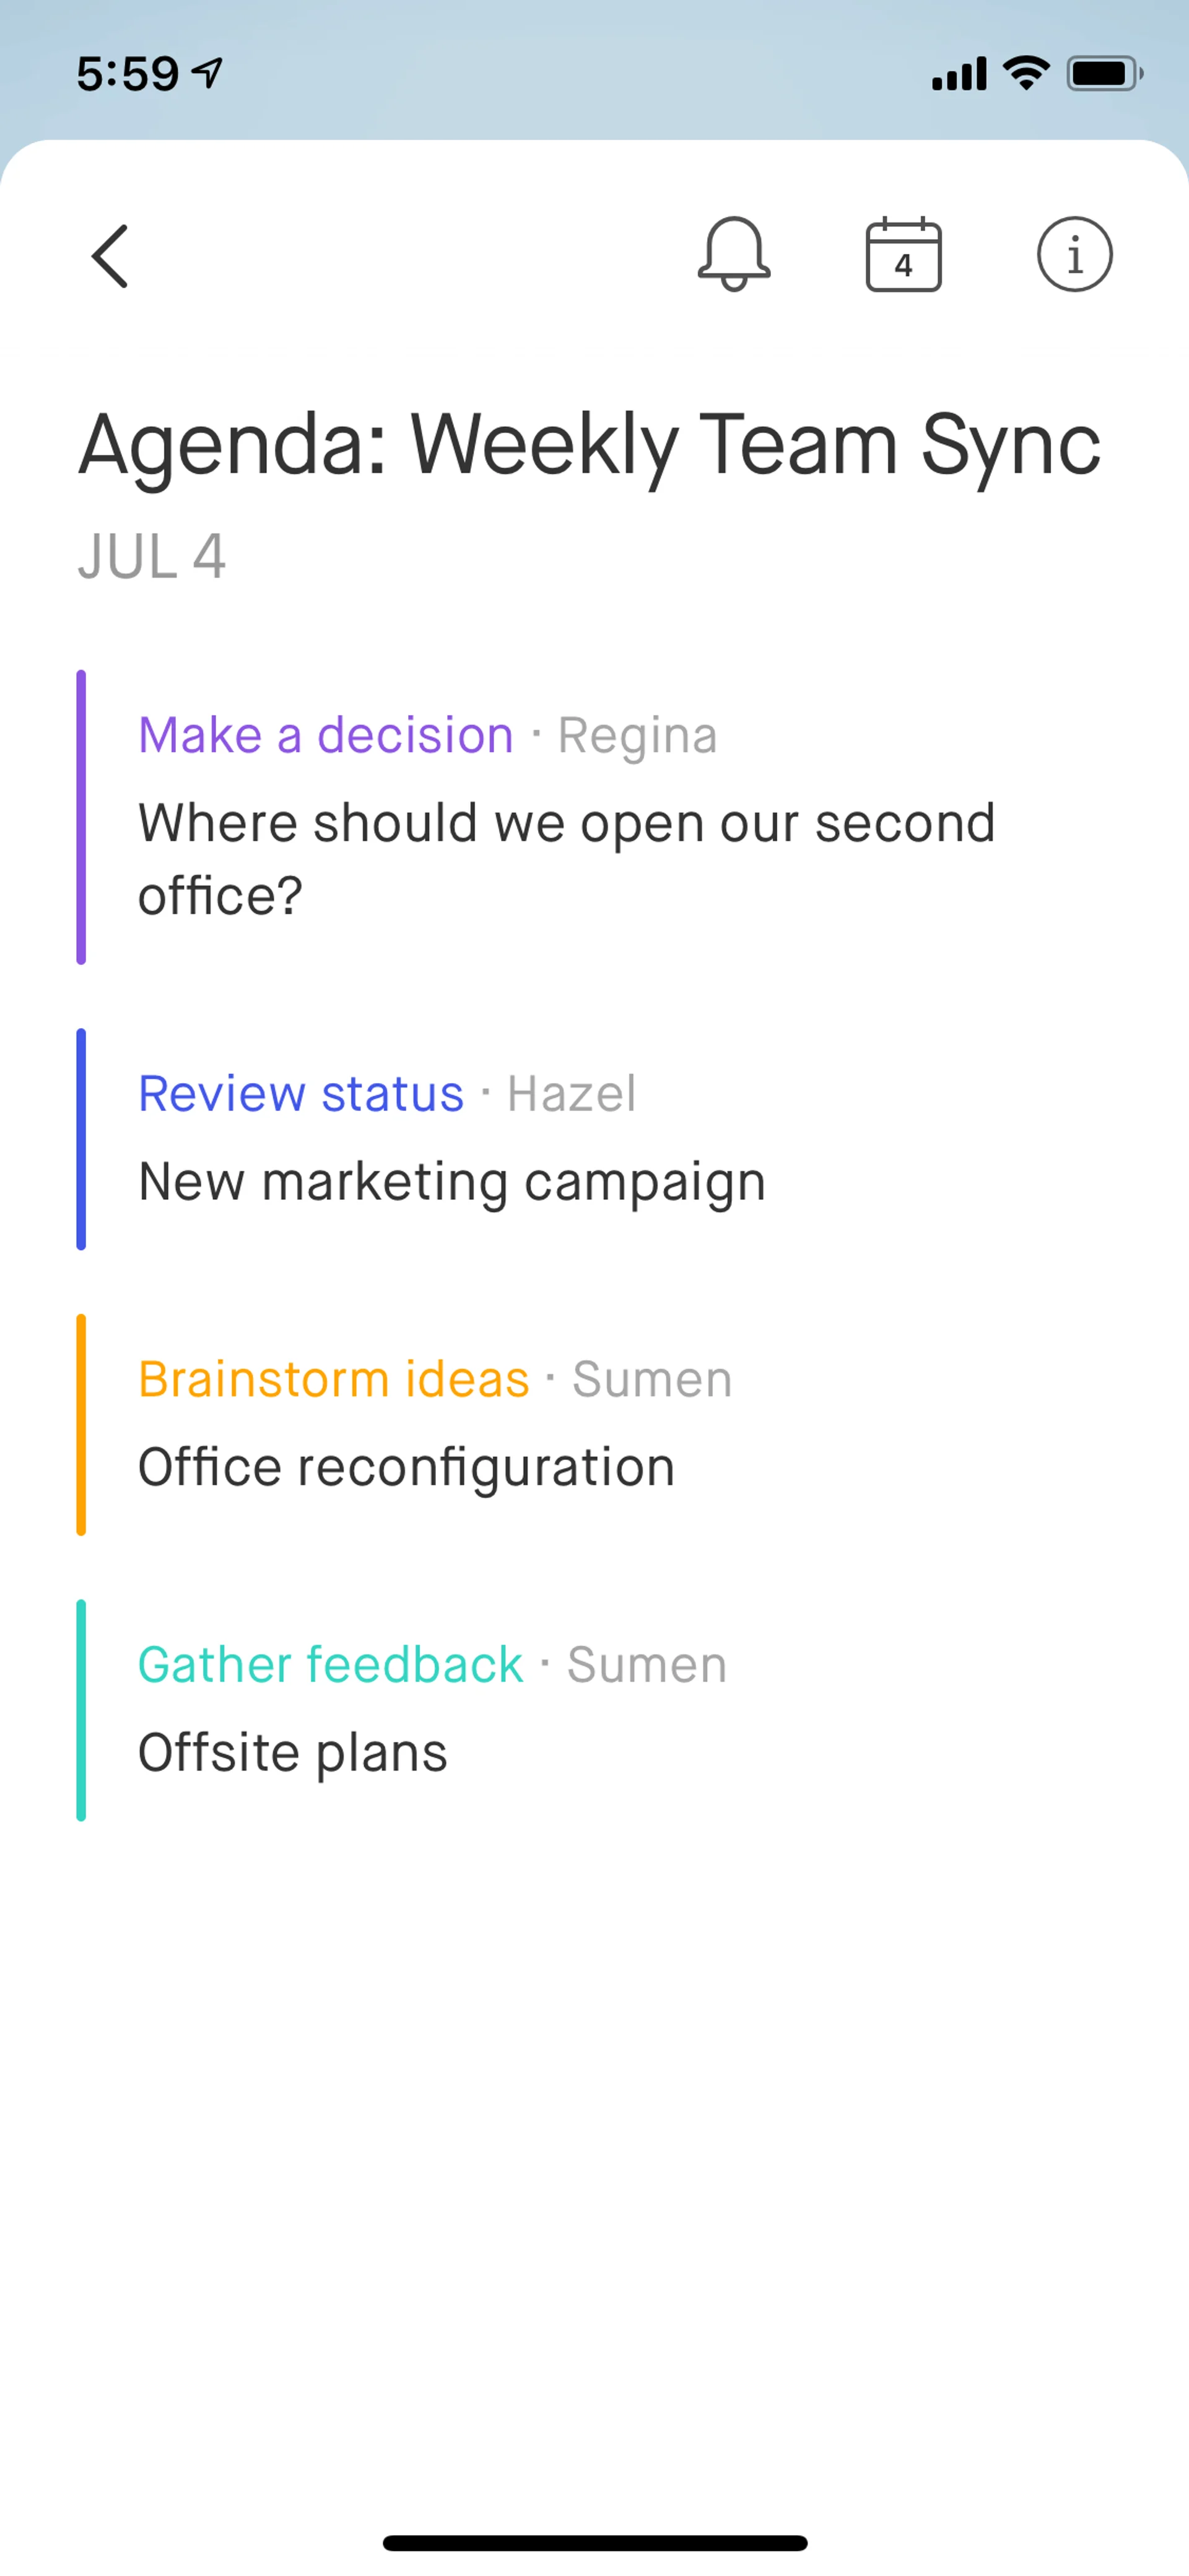1189x2576 pixels.
Task: Tap assignee Regina on the first item
Action: pyautogui.click(x=637, y=736)
